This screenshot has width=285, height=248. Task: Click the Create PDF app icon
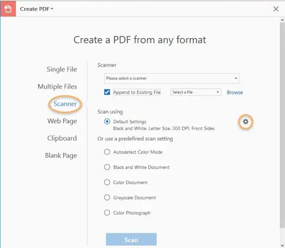[9, 9]
